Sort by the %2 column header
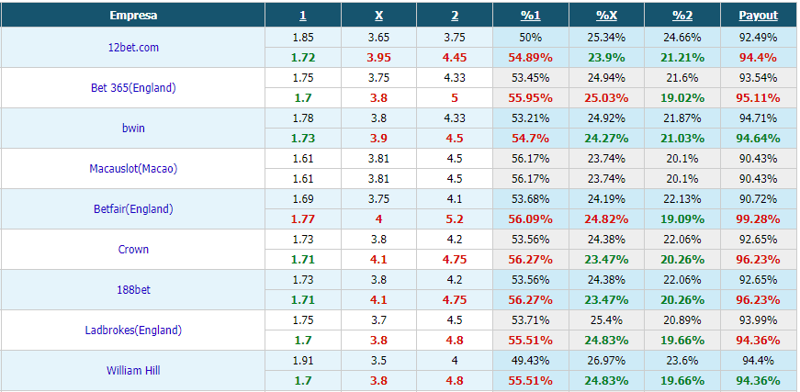The width and height of the screenshot is (800, 392). click(682, 16)
